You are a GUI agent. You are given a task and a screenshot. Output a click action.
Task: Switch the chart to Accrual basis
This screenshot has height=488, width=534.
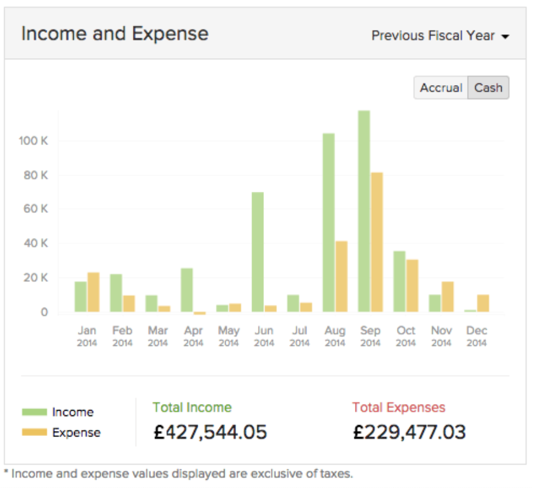[x=441, y=88]
